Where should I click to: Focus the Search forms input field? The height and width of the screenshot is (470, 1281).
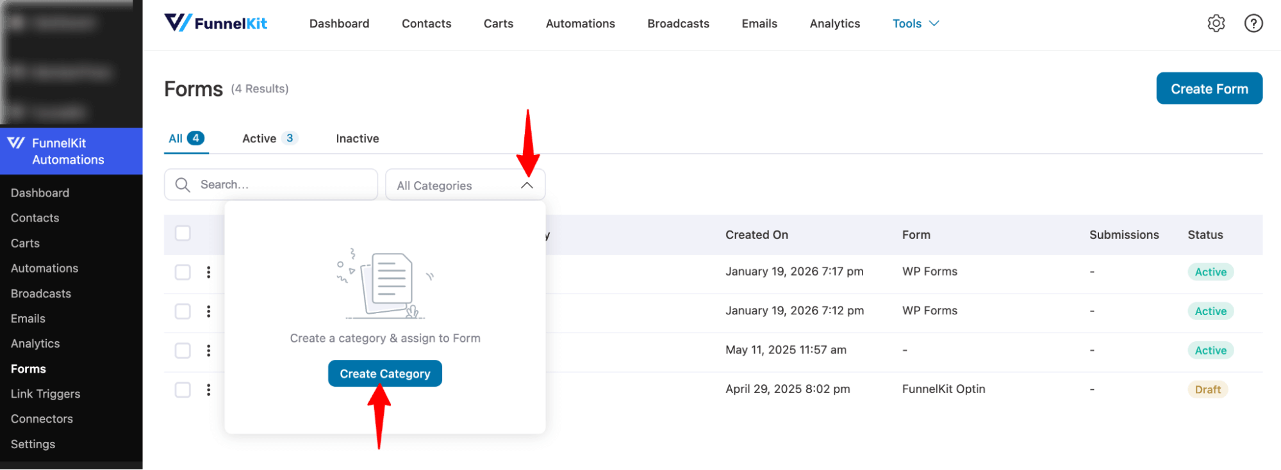pyautogui.click(x=271, y=184)
